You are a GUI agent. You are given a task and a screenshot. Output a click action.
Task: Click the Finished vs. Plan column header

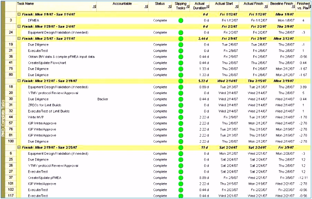(303, 6)
